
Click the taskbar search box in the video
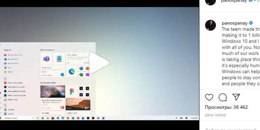click(x=18, y=118)
